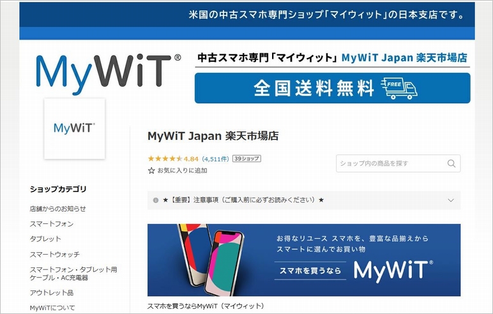
Task: Open 店舗からのお知らせ category
Action: click(x=58, y=209)
